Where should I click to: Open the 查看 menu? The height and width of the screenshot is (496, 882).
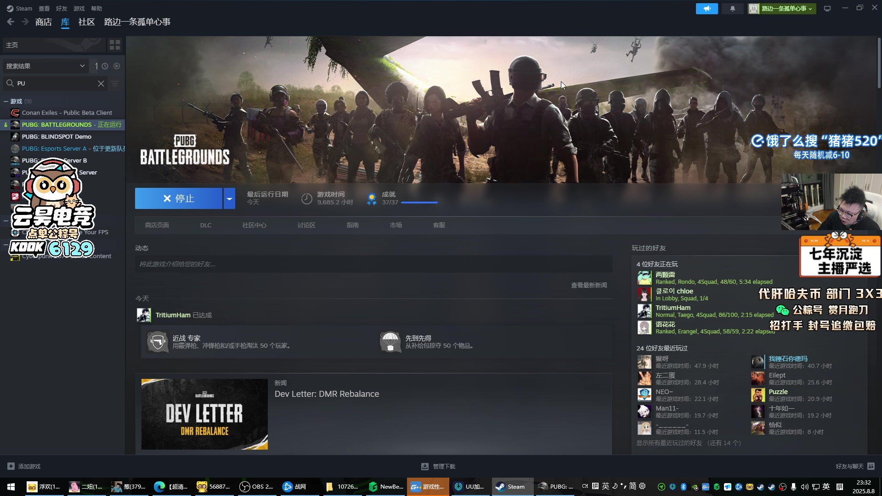[44, 8]
